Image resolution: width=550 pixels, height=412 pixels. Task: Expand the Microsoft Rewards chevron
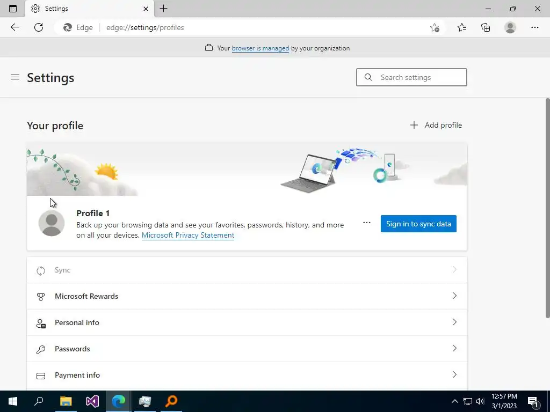point(454,296)
